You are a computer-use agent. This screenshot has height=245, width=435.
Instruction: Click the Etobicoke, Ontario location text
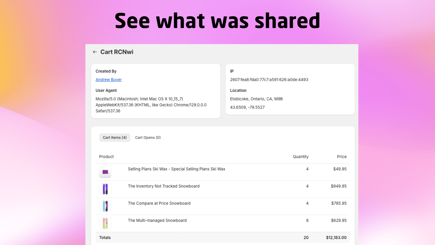tap(256, 99)
